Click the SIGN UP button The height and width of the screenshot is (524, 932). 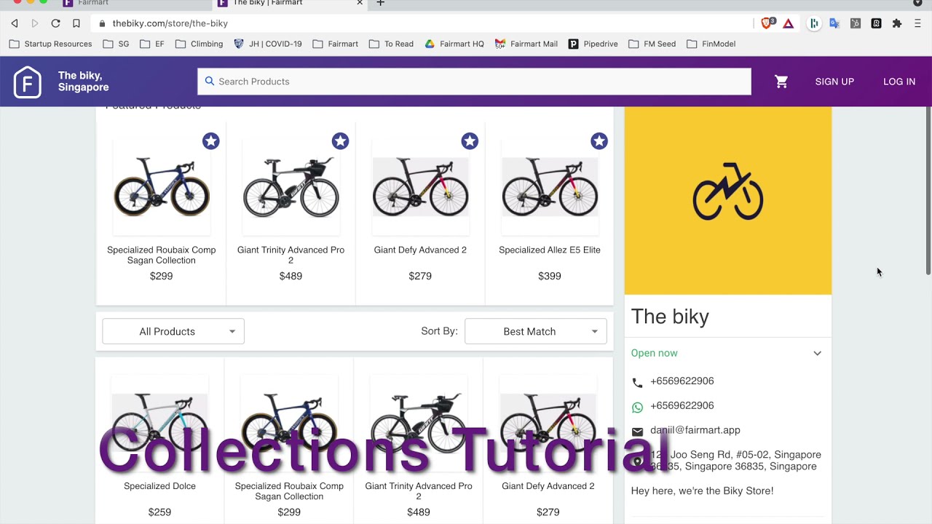pyautogui.click(x=834, y=82)
